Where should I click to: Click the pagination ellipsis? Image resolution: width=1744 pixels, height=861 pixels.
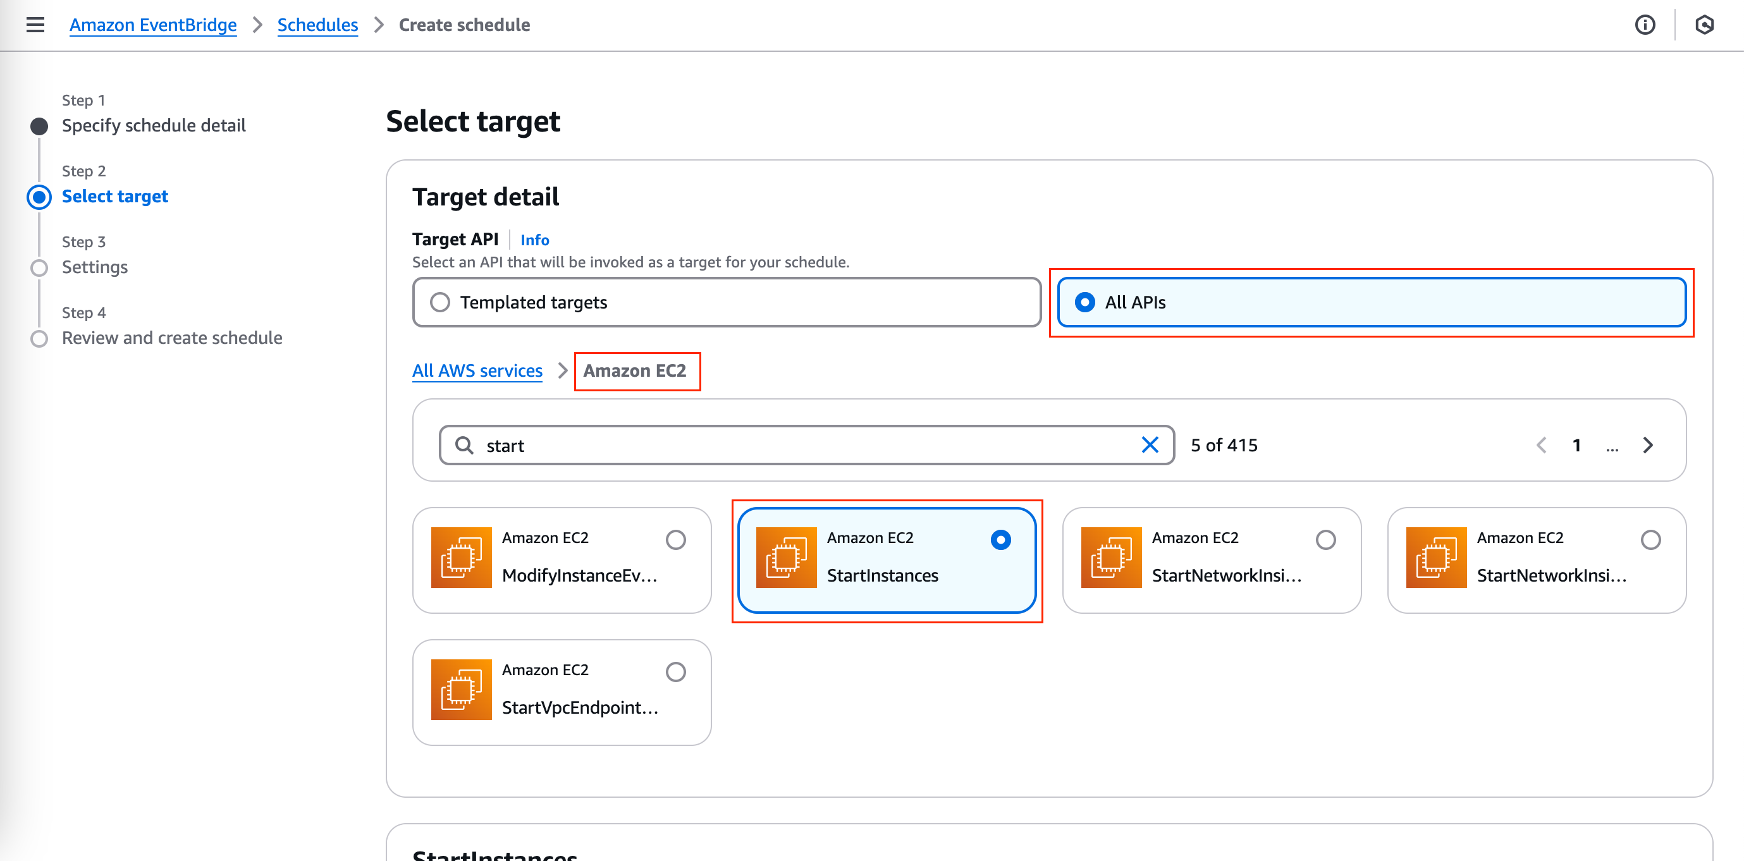point(1612,447)
